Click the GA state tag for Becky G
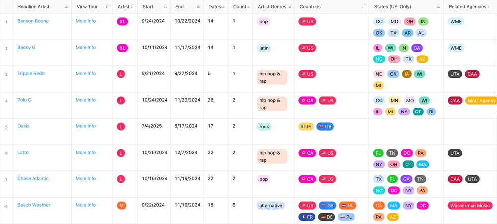 coord(417,48)
